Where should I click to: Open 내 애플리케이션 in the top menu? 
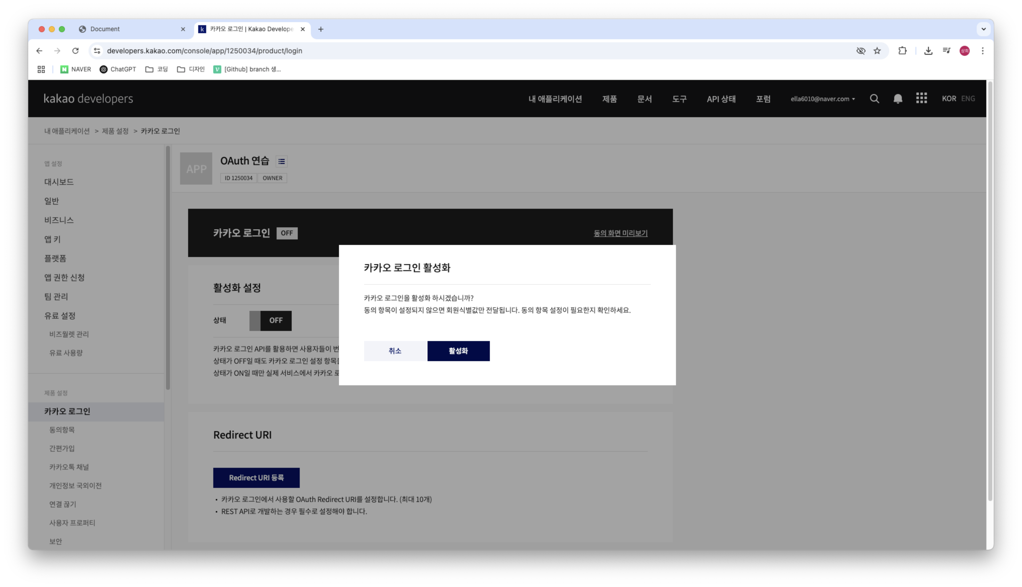(x=555, y=99)
